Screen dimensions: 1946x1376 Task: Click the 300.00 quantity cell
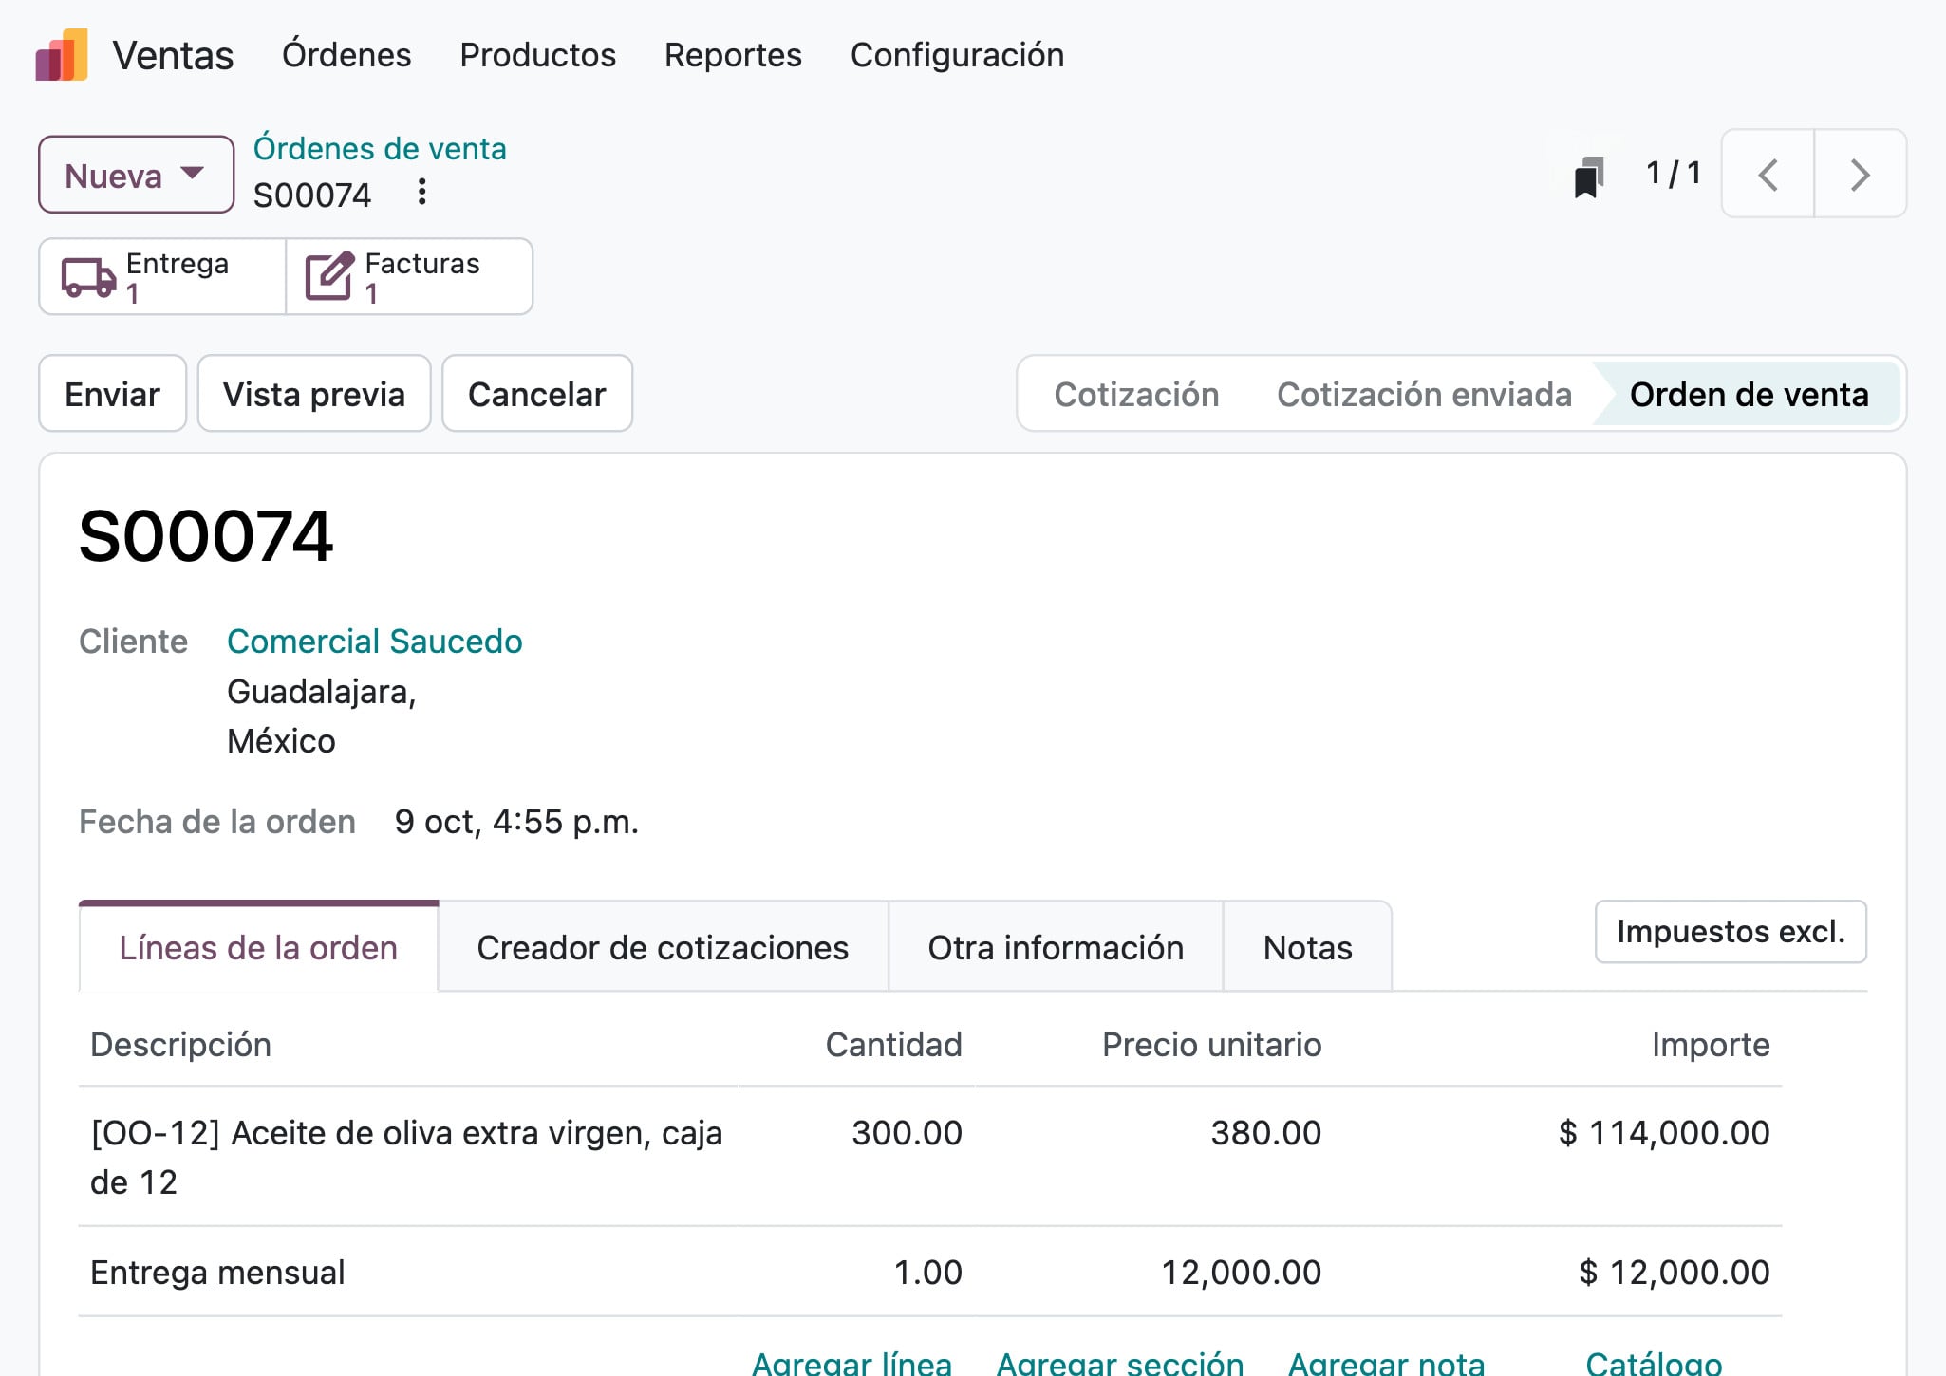tap(907, 1133)
